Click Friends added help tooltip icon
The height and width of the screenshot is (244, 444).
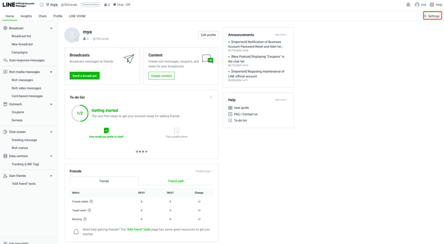[x=91, y=202]
